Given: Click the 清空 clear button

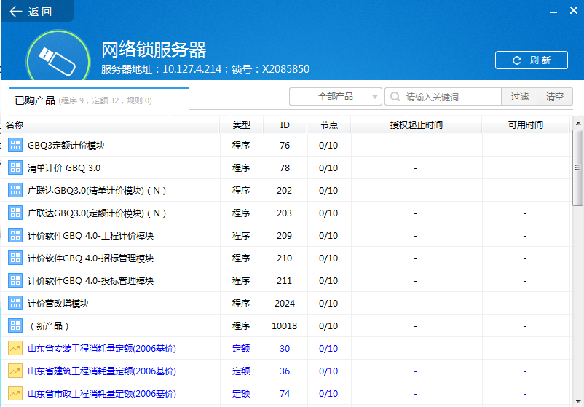Looking at the screenshot, I should pyautogui.click(x=555, y=97).
